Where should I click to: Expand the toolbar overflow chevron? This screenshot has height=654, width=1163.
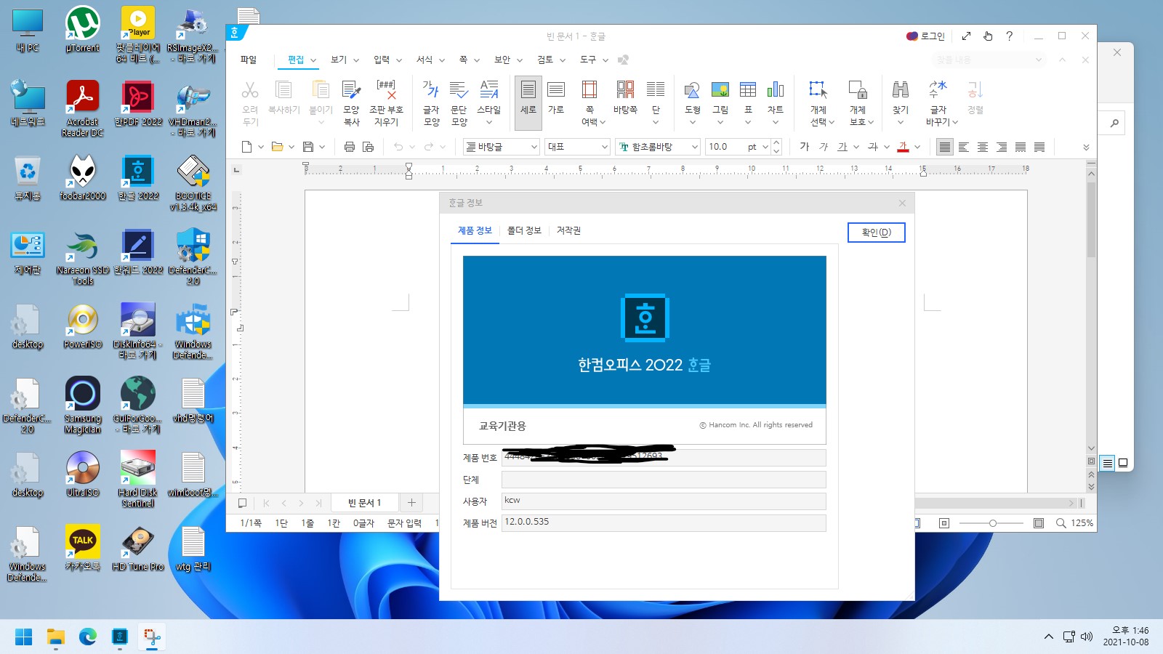[1086, 148]
